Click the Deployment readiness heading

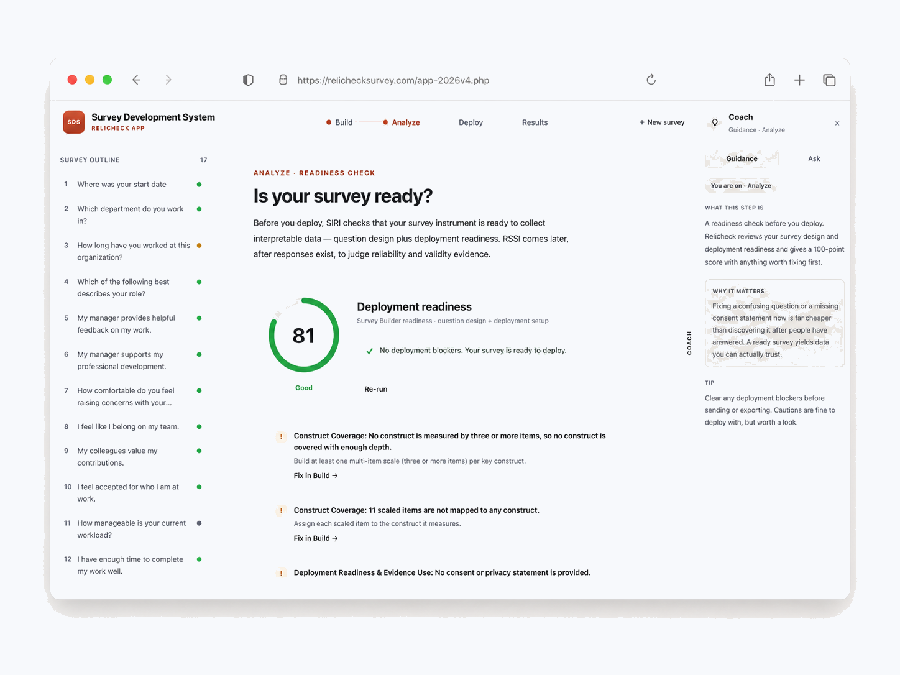tap(414, 307)
